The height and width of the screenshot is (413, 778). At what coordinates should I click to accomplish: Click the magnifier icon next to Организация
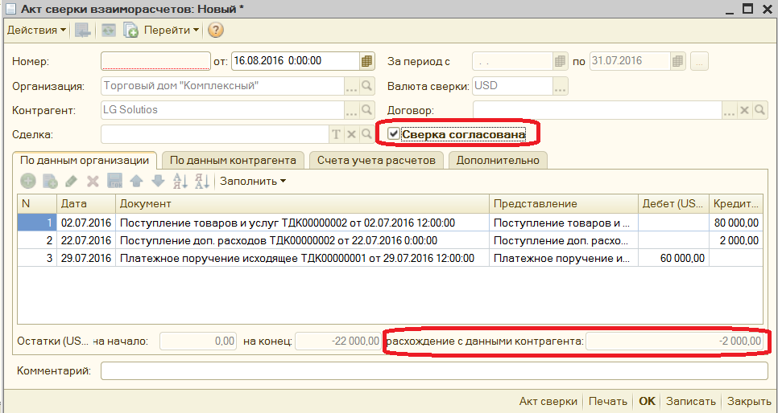(x=366, y=86)
